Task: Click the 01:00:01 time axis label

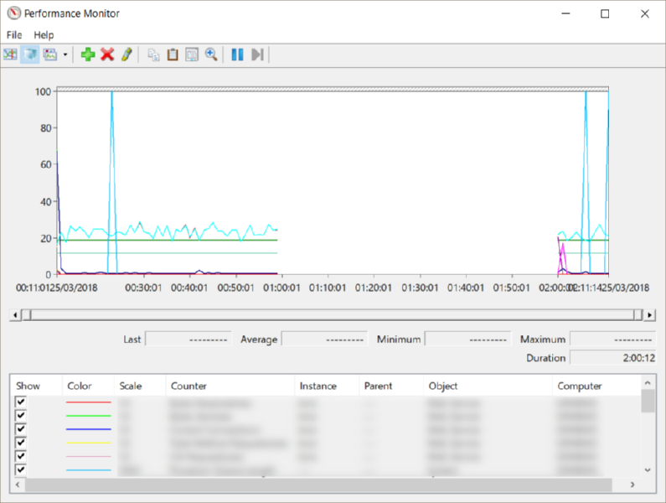Action: tap(281, 288)
